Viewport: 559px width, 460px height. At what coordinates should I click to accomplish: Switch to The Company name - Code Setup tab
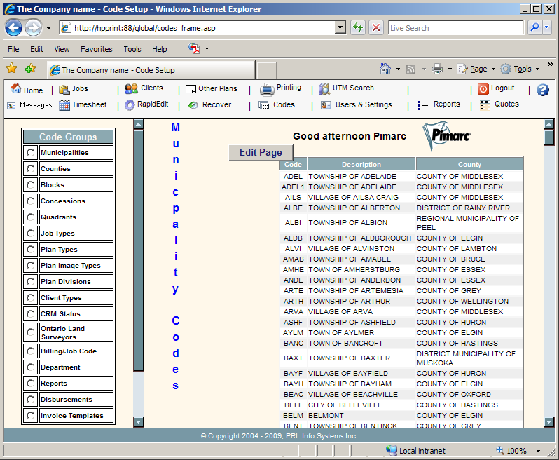tap(151, 70)
